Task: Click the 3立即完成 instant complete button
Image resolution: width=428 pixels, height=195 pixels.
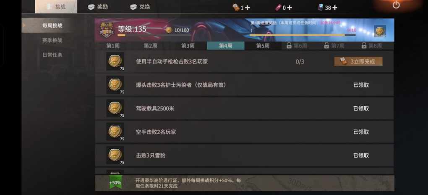Action: coord(358,61)
